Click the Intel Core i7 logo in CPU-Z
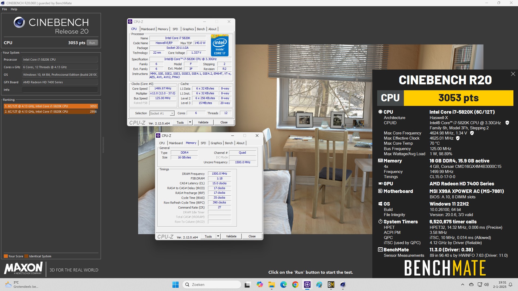Screen dimensions: 518x291 [x=220, y=45]
